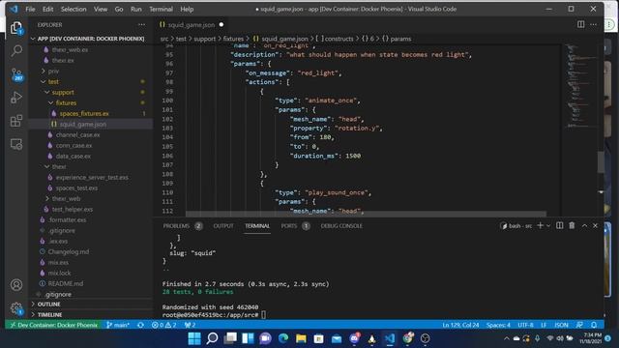
Task: Kill the terminal with trash icon
Action: click(572, 225)
